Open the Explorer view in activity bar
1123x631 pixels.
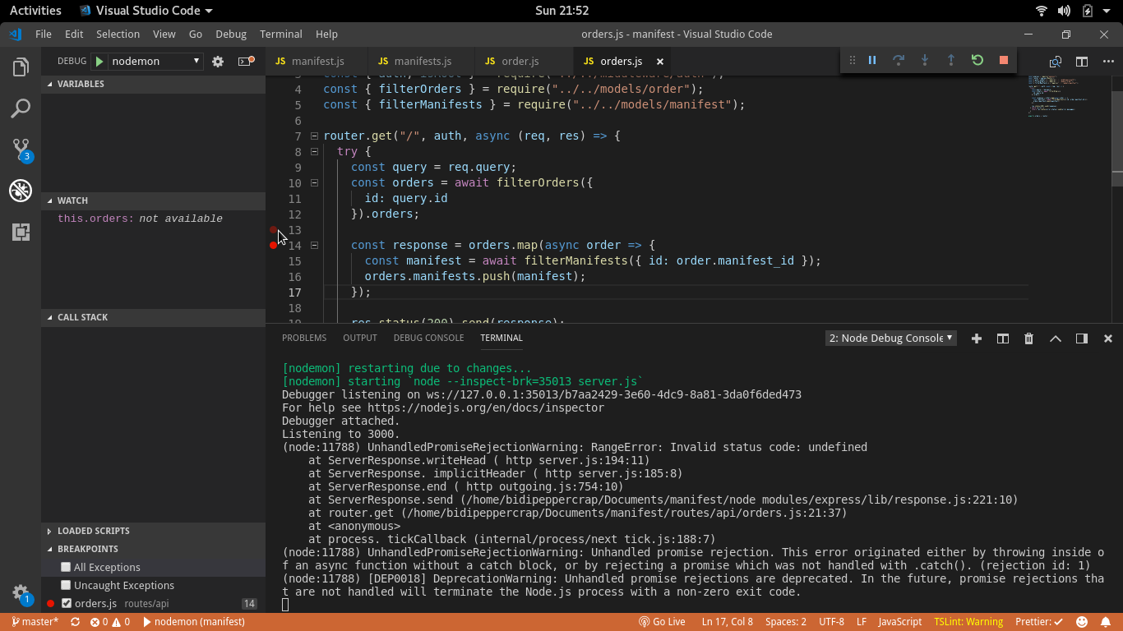click(x=21, y=67)
